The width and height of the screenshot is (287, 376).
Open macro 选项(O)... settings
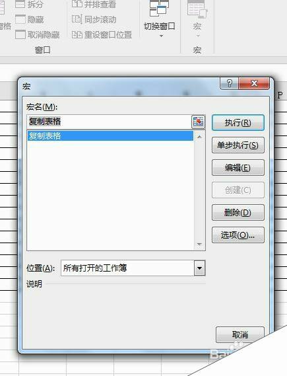pyautogui.click(x=238, y=235)
